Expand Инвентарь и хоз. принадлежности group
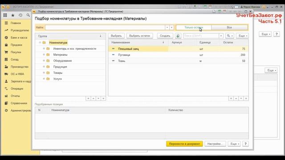The width and height of the screenshot is (285, 160). [x=44, y=48]
